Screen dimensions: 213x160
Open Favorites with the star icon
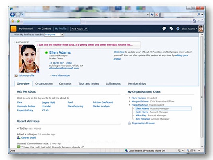(13, 21)
